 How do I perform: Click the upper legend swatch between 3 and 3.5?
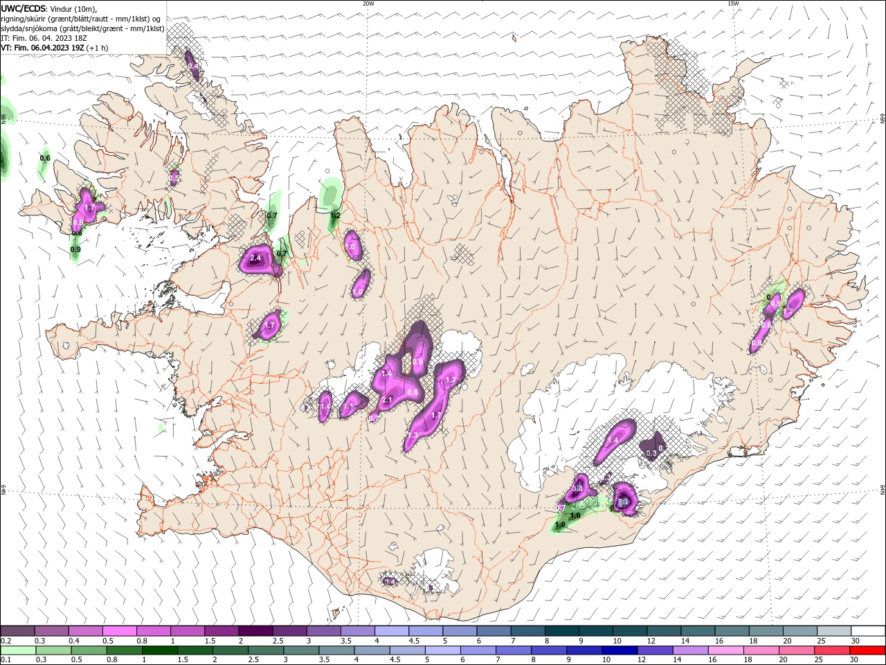pyautogui.click(x=324, y=631)
